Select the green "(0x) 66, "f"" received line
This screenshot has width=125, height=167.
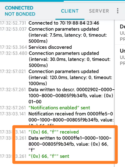pos(54,132)
